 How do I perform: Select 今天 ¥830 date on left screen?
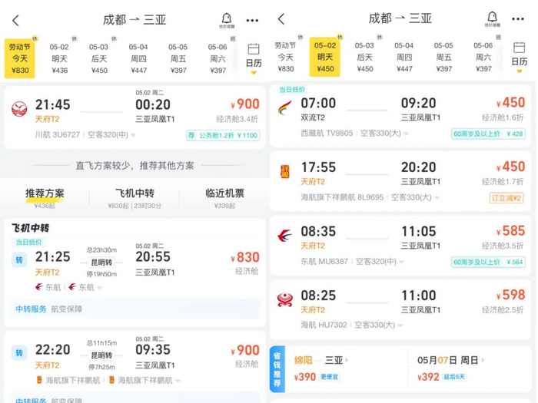point(19,58)
